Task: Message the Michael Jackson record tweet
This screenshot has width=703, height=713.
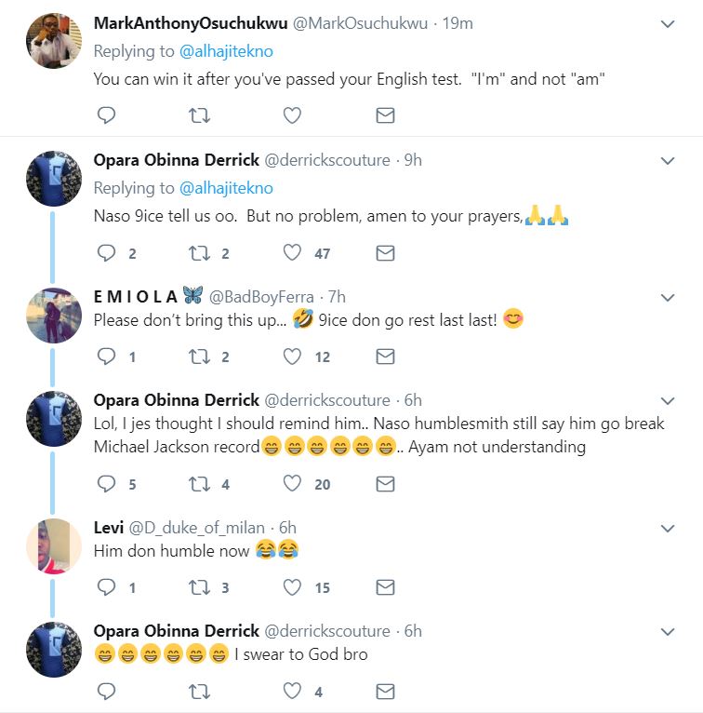Action: click(384, 484)
